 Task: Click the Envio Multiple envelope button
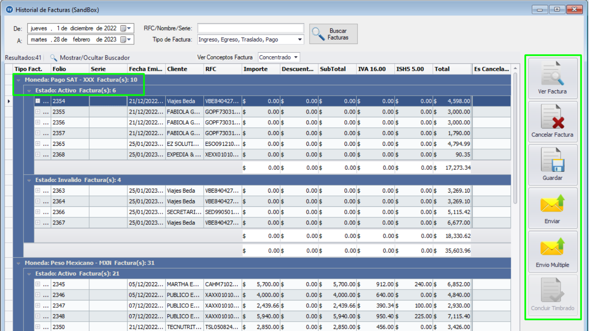(553, 252)
